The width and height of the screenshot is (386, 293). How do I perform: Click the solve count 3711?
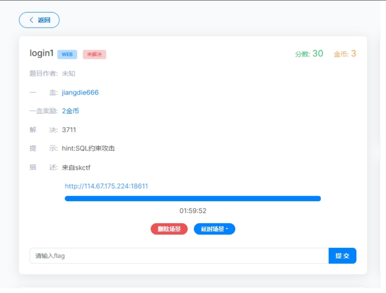coord(69,130)
